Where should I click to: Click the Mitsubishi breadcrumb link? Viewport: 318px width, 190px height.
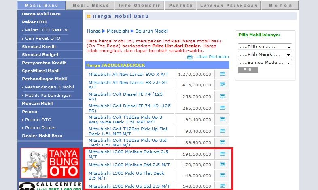[x=118, y=31]
